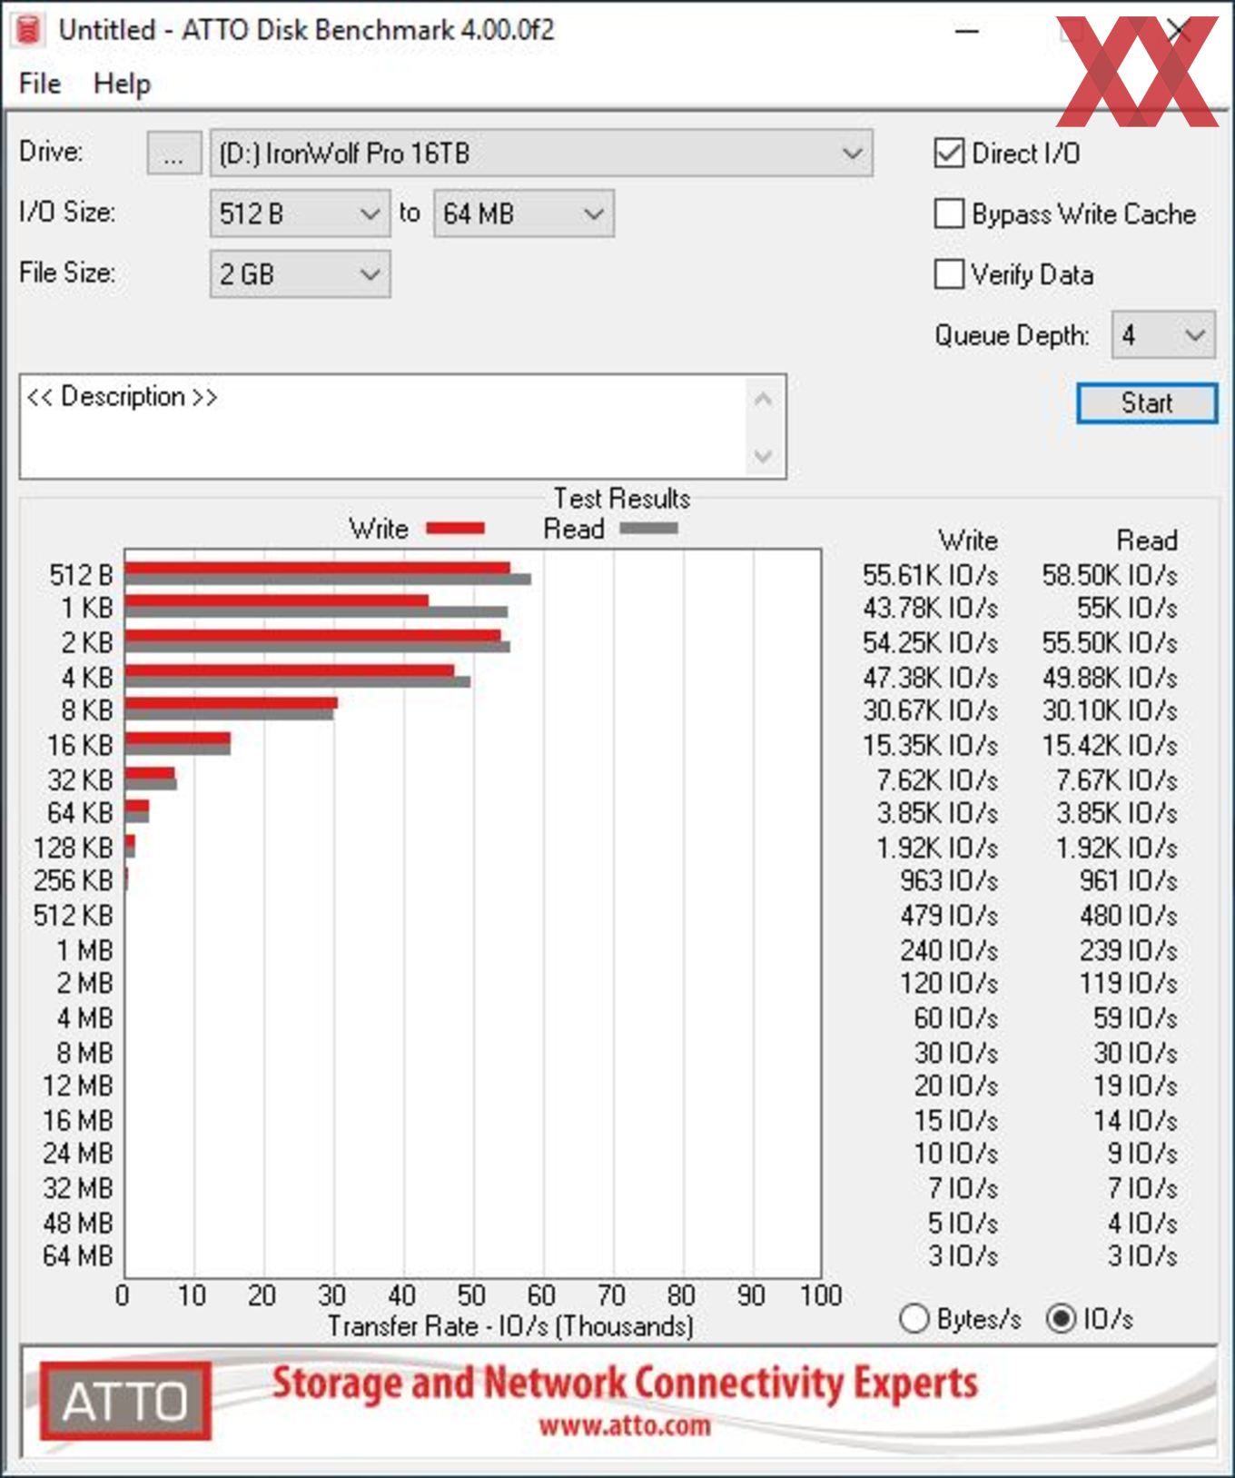Click the Write column header
Screen dimensions: 1235x1478
[x=968, y=541]
